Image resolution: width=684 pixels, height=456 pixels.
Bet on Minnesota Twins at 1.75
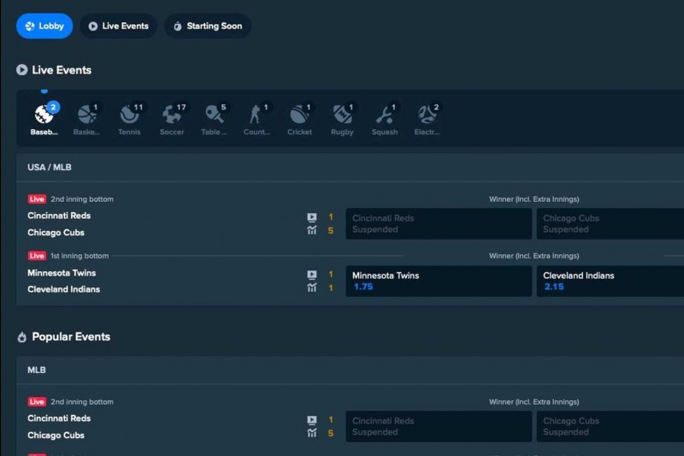(x=439, y=281)
